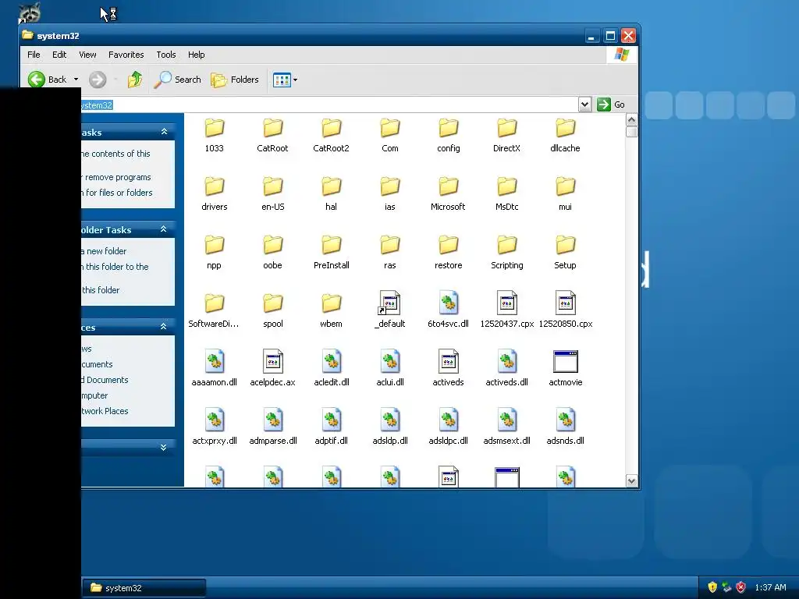Open the Help menu

pyautogui.click(x=196, y=55)
